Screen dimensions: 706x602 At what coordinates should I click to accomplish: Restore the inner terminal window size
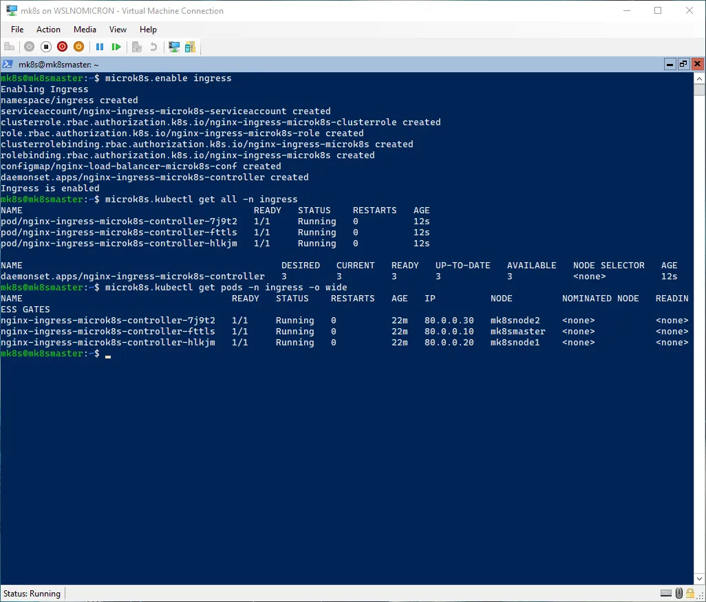[683, 64]
